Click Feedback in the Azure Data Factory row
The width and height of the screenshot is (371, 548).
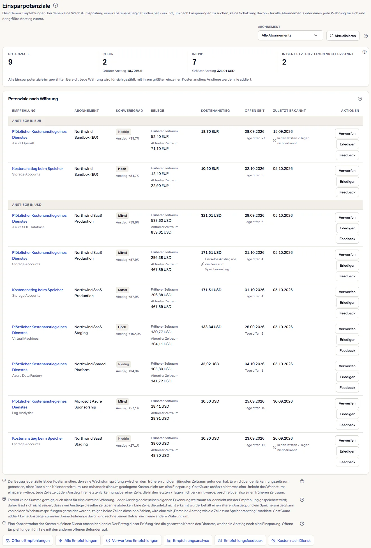[x=347, y=388]
